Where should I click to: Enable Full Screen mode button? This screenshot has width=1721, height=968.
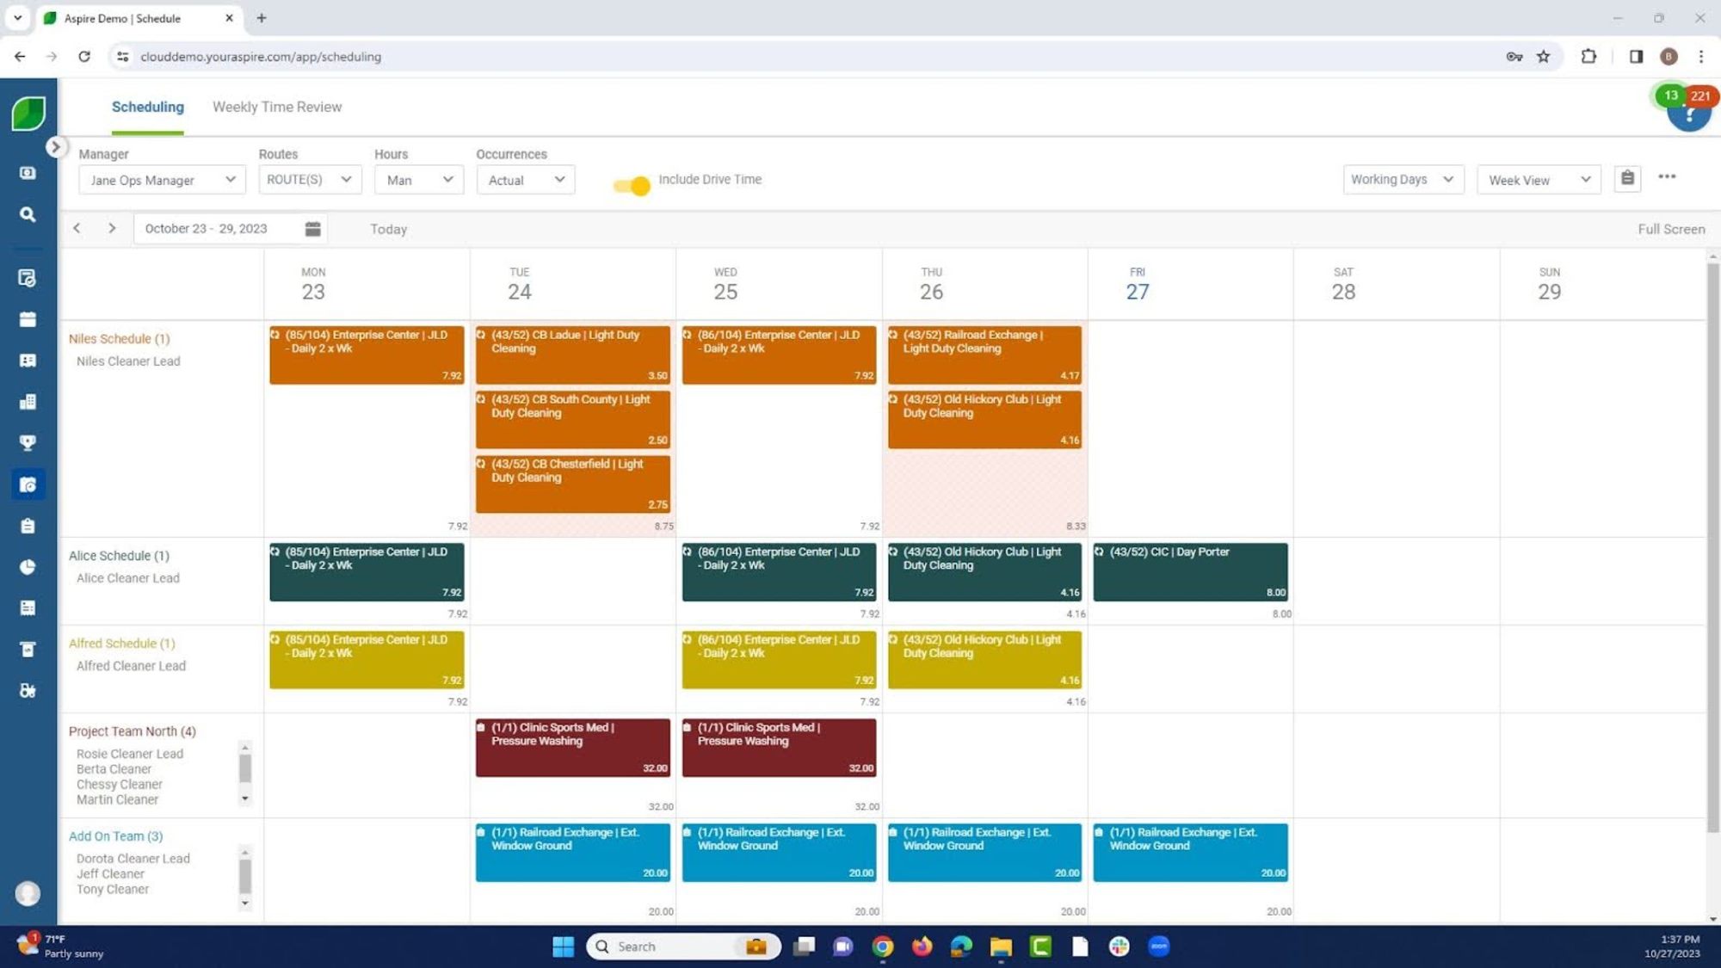[x=1671, y=228]
